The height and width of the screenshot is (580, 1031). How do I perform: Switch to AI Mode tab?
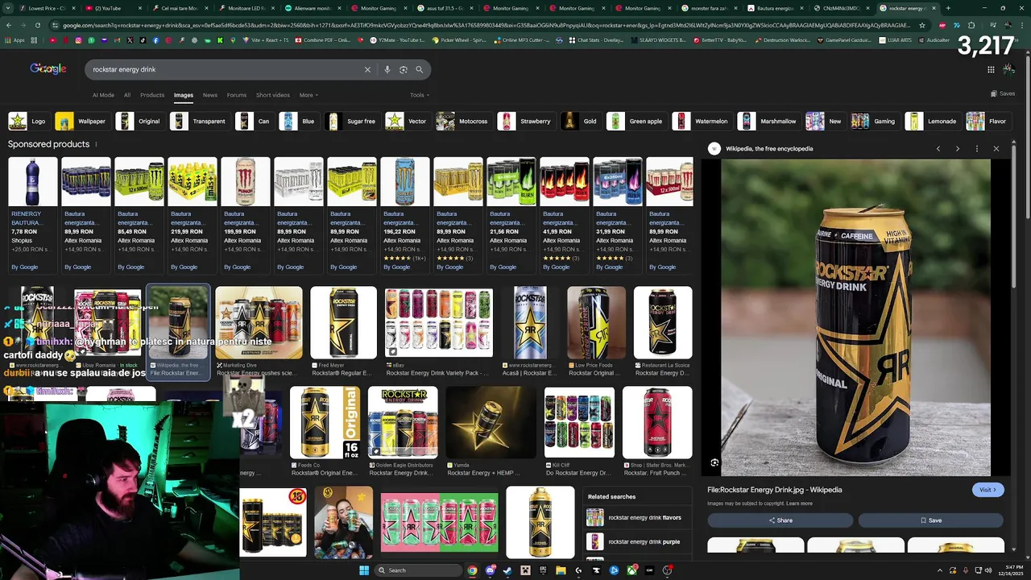(103, 95)
